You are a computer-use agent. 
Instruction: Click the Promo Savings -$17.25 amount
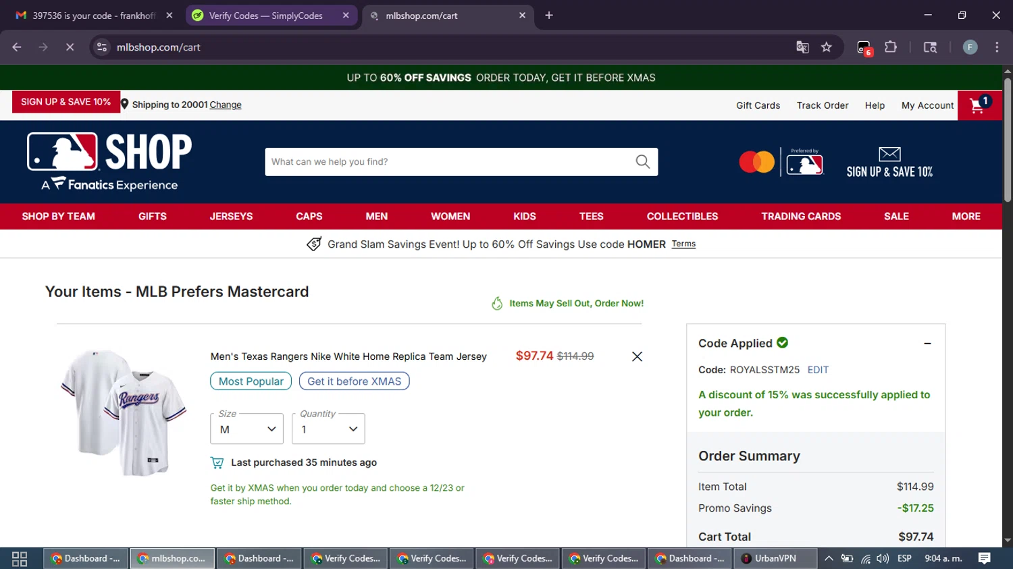tap(915, 508)
